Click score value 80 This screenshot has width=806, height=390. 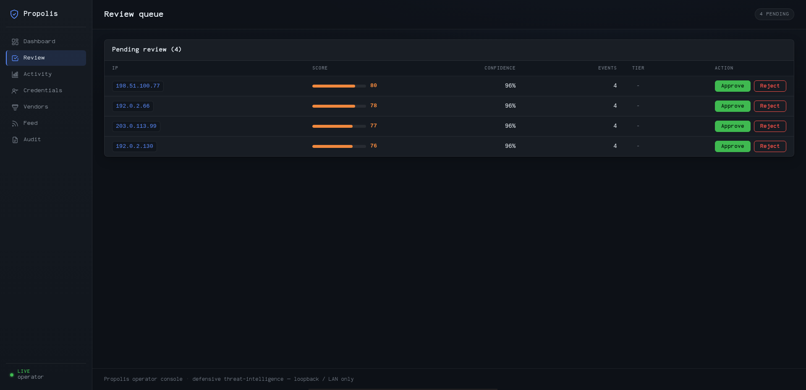(x=374, y=85)
